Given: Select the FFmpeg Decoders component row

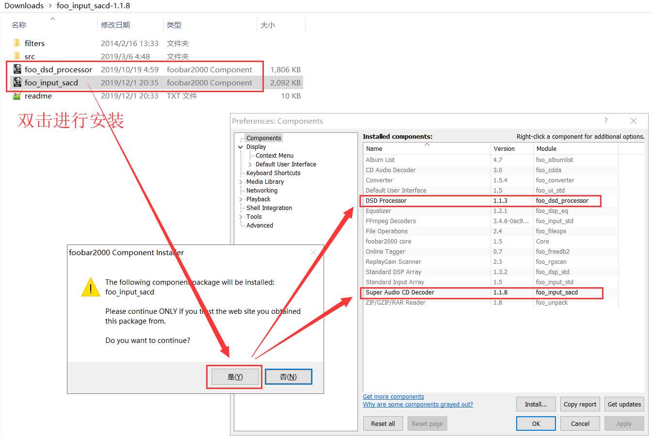Looking at the screenshot, I should [x=490, y=221].
